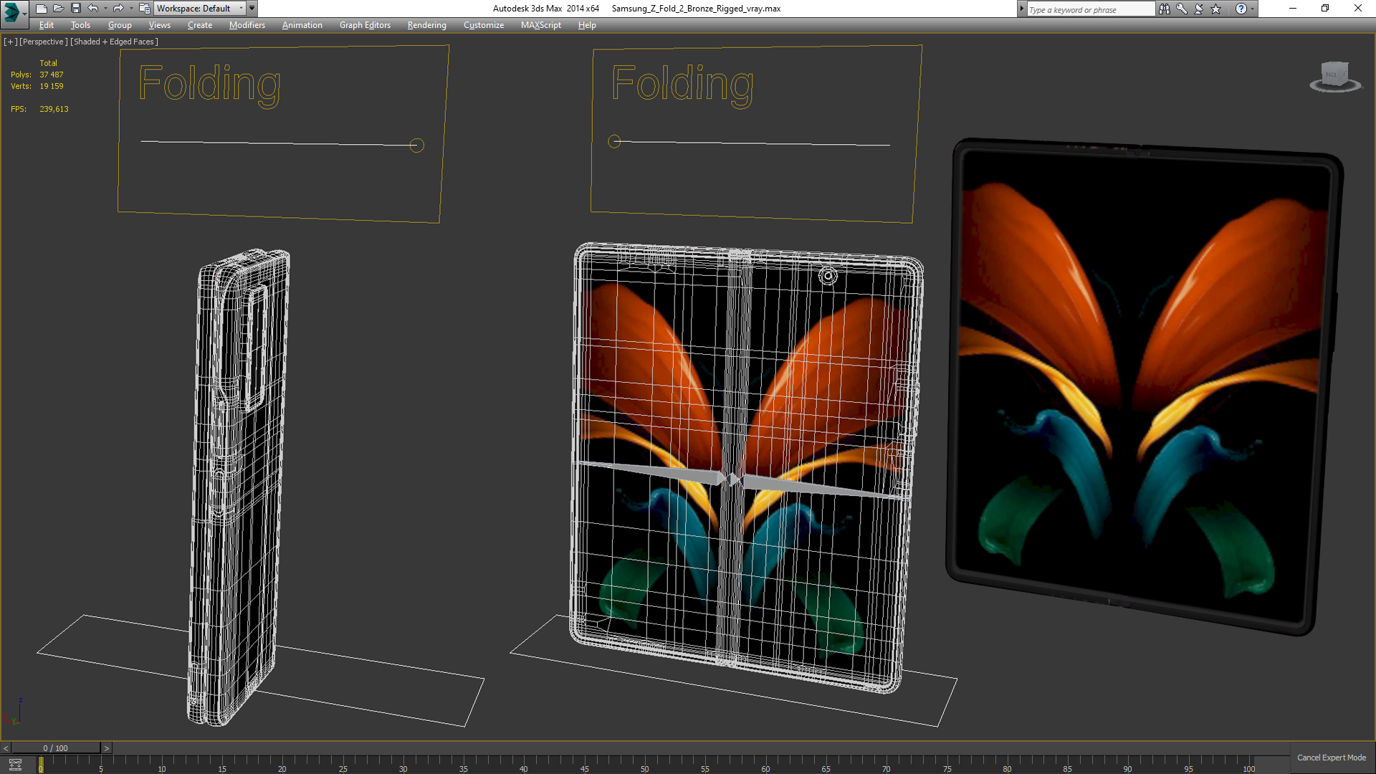Click the next frame arrow on time slider
This screenshot has height=774, width=1376.
[106, 748]
